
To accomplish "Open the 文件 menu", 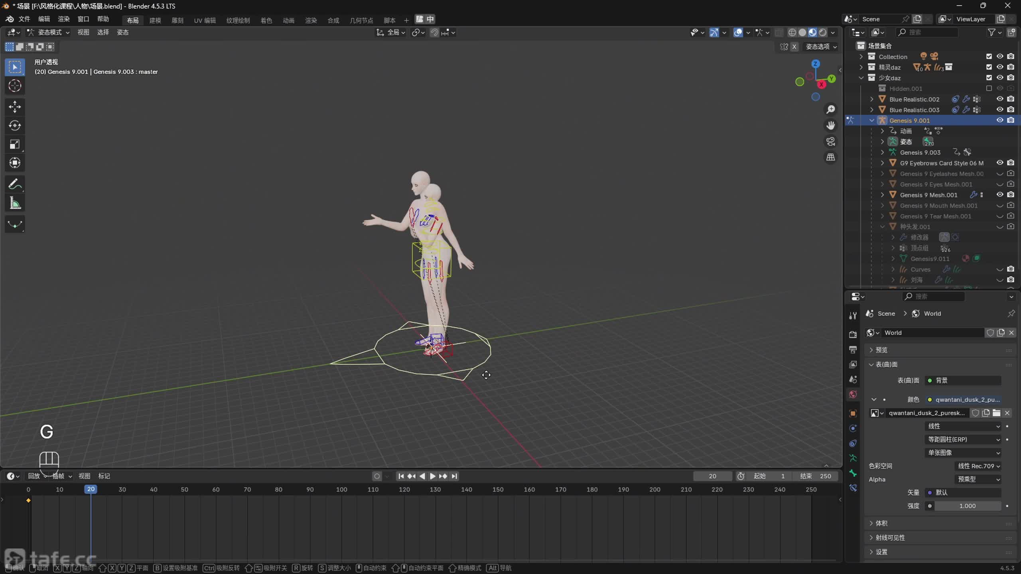I will (24, 19).
